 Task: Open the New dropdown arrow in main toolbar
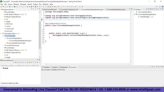coord(3,7)
